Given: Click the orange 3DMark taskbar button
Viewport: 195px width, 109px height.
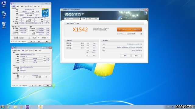Looking at the screenshot, I should click(41, 107).
